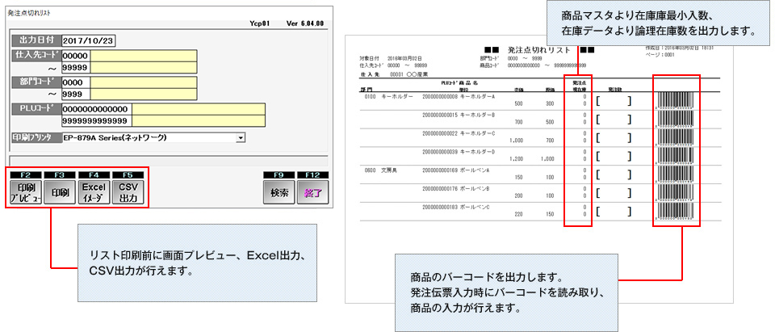The width and height of the screenshot is (775, 332).
Task: Focus the 仕入先コード end field 99999
Action: click(x=76, y=68)
